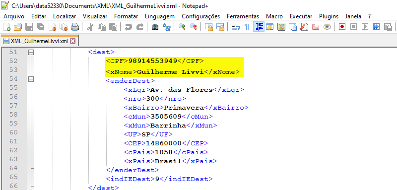397x190 pixels.
Task: Cut selection with scissors icon
Action: (x=90, y=27)
